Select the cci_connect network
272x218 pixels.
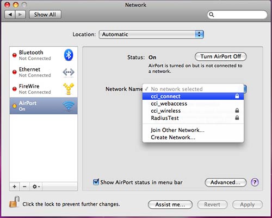point(193,97)
